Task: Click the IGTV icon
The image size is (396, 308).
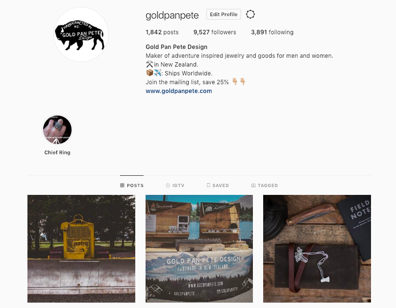Action: click(x=168, y=186)
